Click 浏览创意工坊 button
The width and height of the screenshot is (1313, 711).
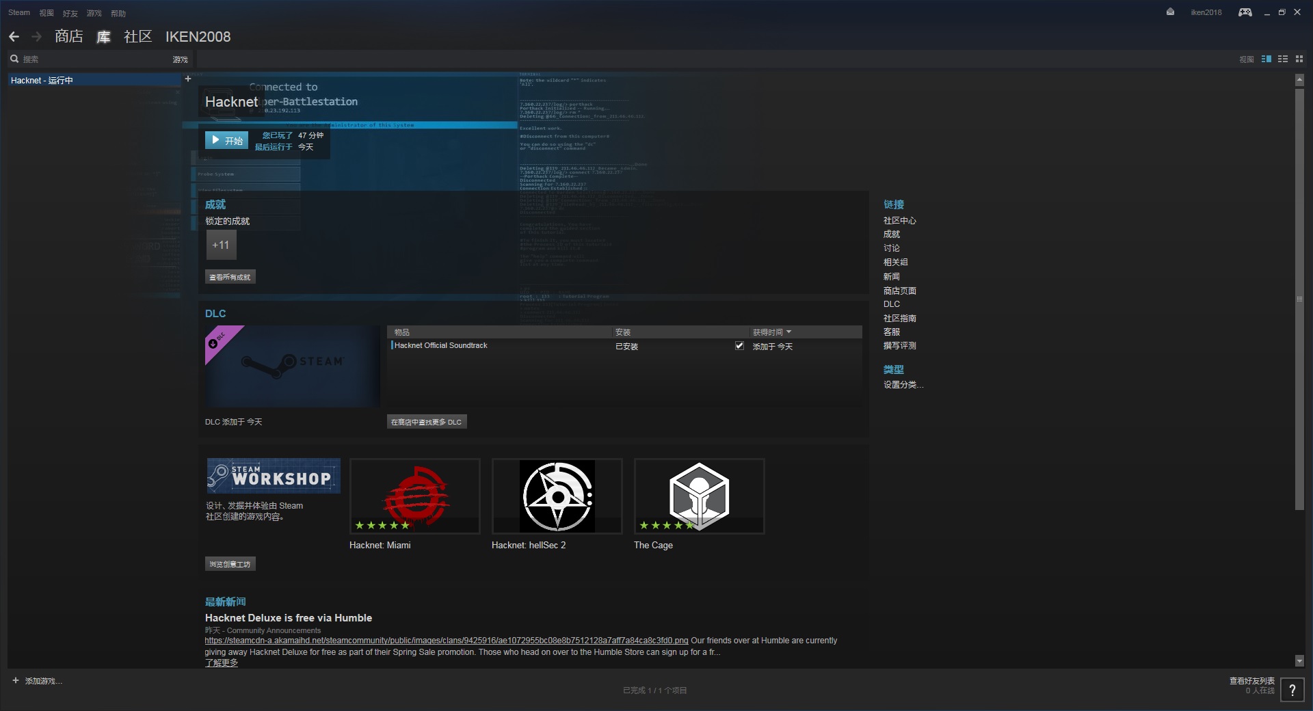pos(230,564)
